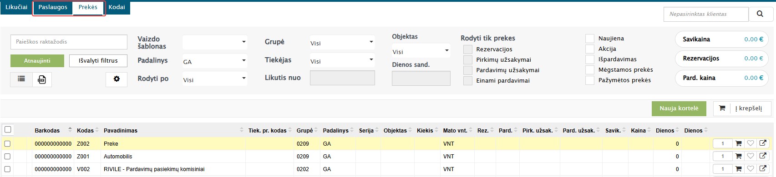Open Z001 Automobilis card external icon
This screenshot has height=177, width=776.
click(763, 156)
